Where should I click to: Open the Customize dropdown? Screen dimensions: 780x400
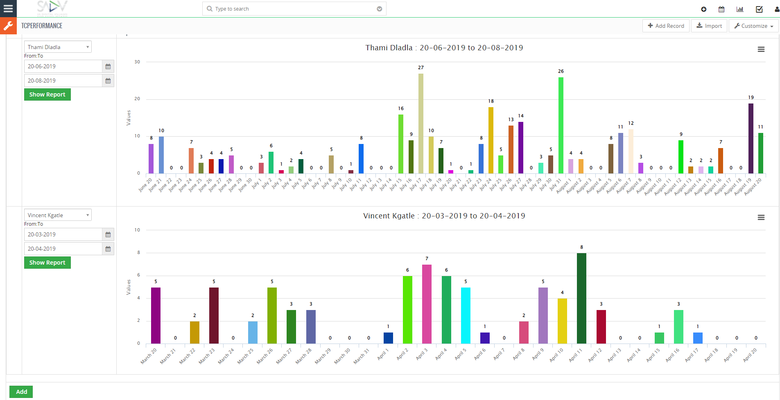click(753, 26)
